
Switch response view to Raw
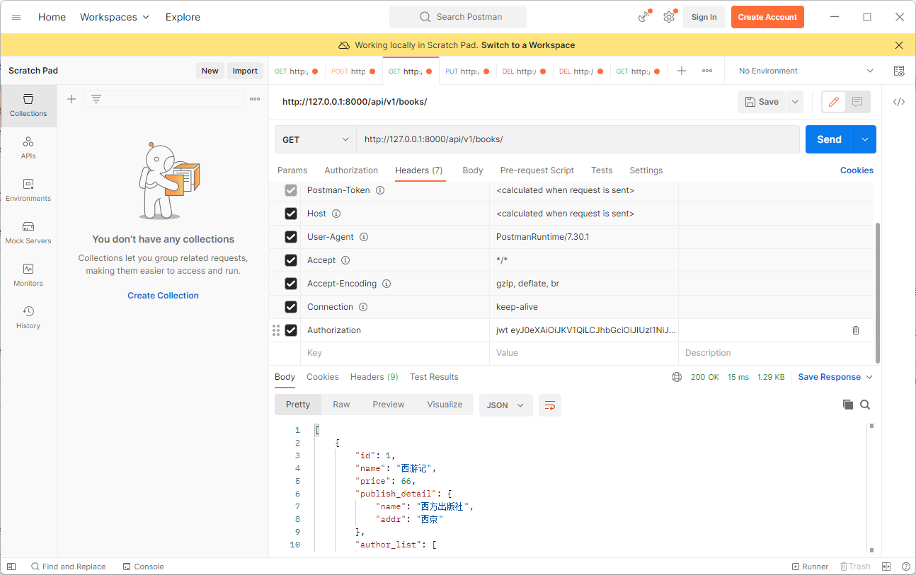click(x=341, y=405)
